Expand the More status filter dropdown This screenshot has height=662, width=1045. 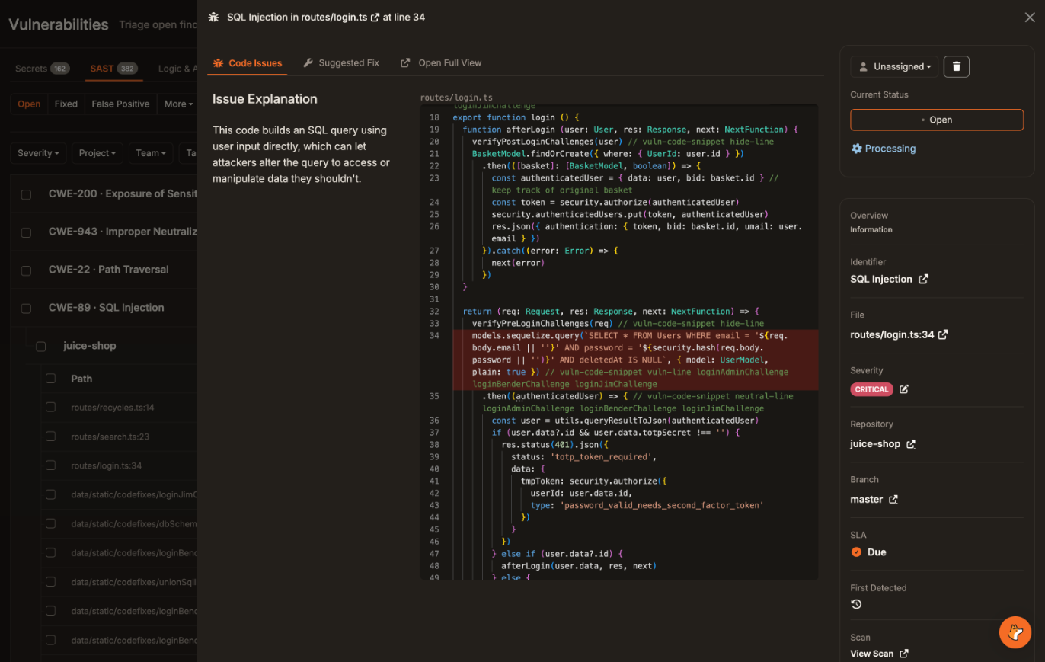click(x=179, y=104)
